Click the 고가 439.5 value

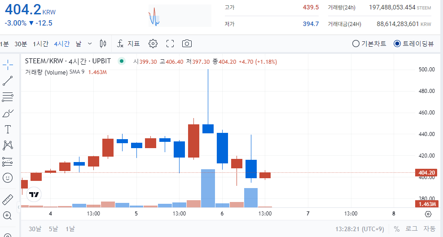311,7
